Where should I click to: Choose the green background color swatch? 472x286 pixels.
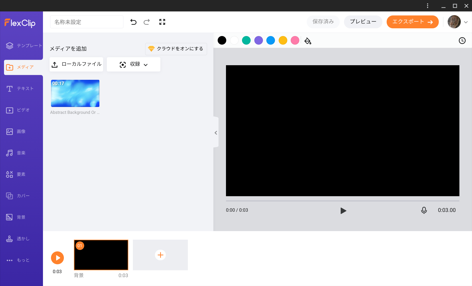point(246,40)
